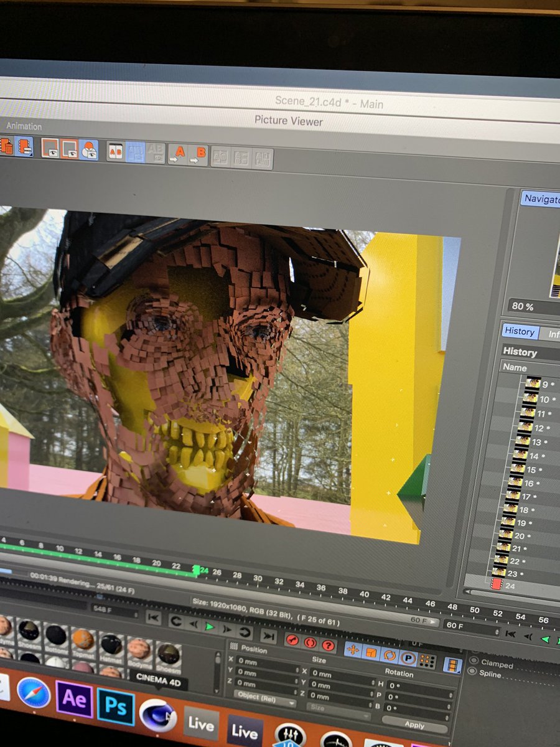Click the highlighted blue AB difference icon

click(136, 152)
